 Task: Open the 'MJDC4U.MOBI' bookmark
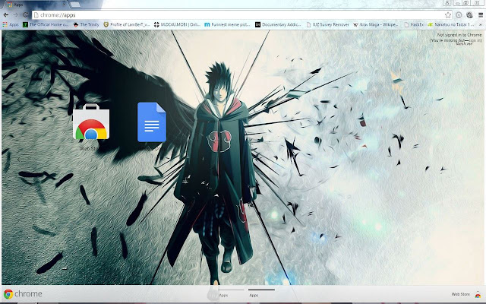(x=177, y=24)
